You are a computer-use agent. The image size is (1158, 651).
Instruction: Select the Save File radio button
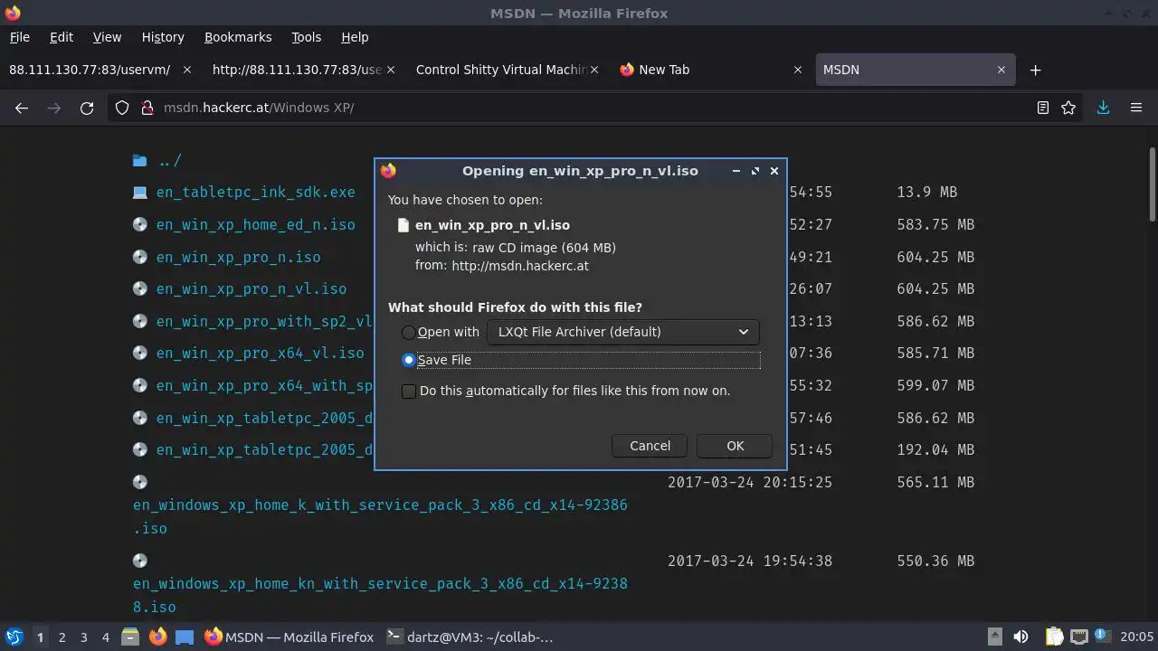point(409,360)
